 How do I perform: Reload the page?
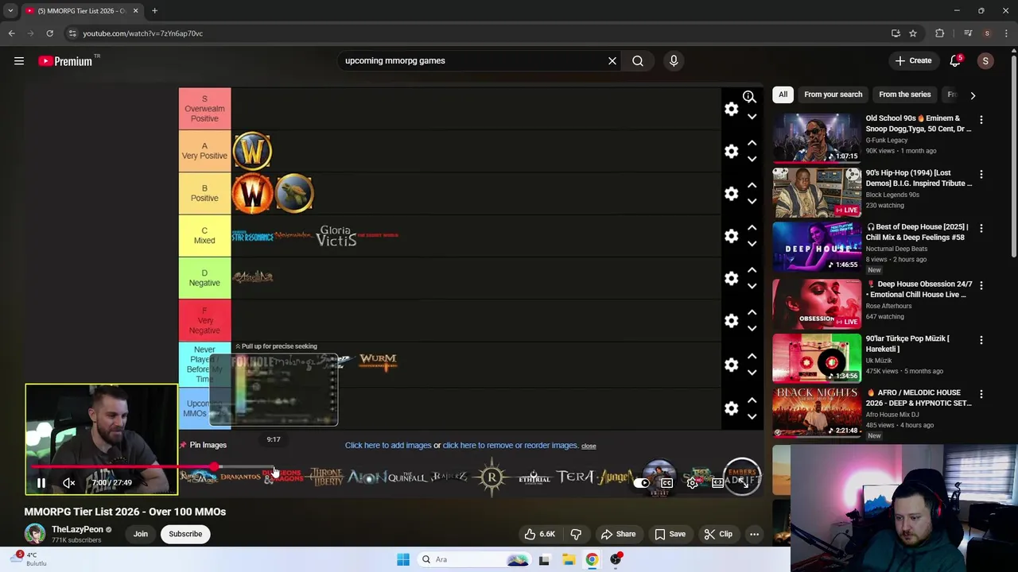coord(49,33)
